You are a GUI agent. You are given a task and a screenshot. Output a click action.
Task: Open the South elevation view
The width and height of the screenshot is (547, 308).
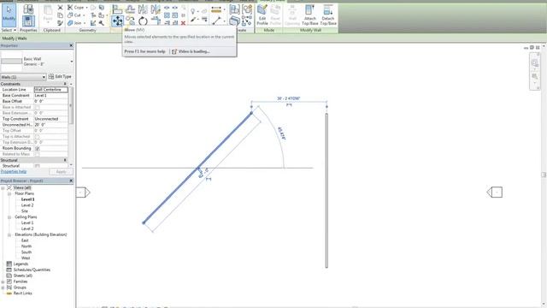click(26, 252)
